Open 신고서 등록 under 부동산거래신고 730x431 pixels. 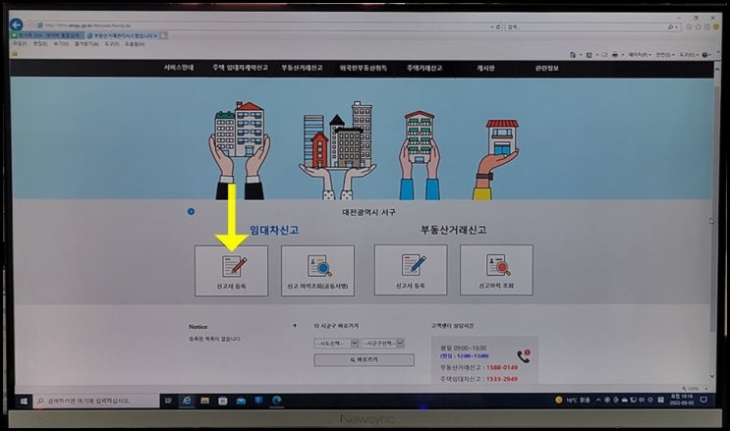[411, 270]
